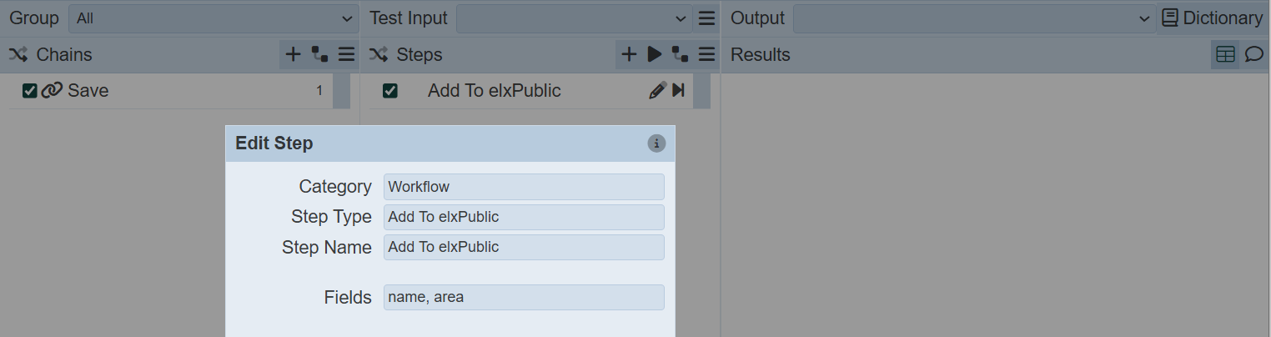Click the Chains hierarchy tree icon
Screen dimensions: 1271x337
[x=319, y=55]
